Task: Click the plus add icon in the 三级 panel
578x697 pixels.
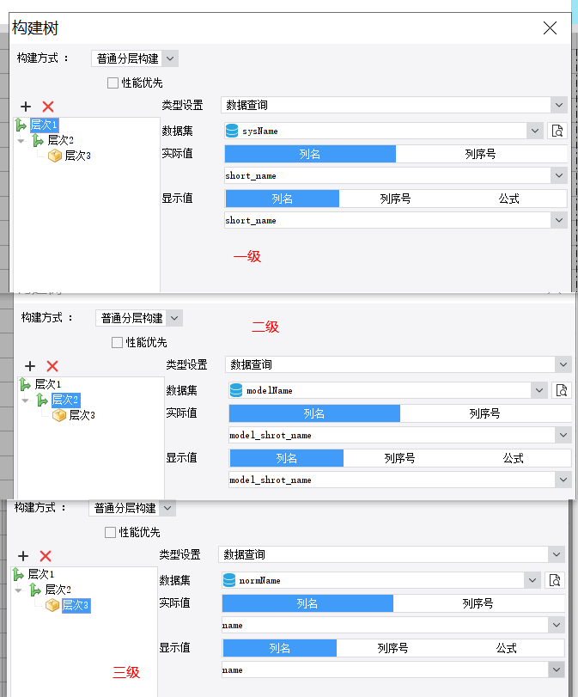Action: coord(23,556)
